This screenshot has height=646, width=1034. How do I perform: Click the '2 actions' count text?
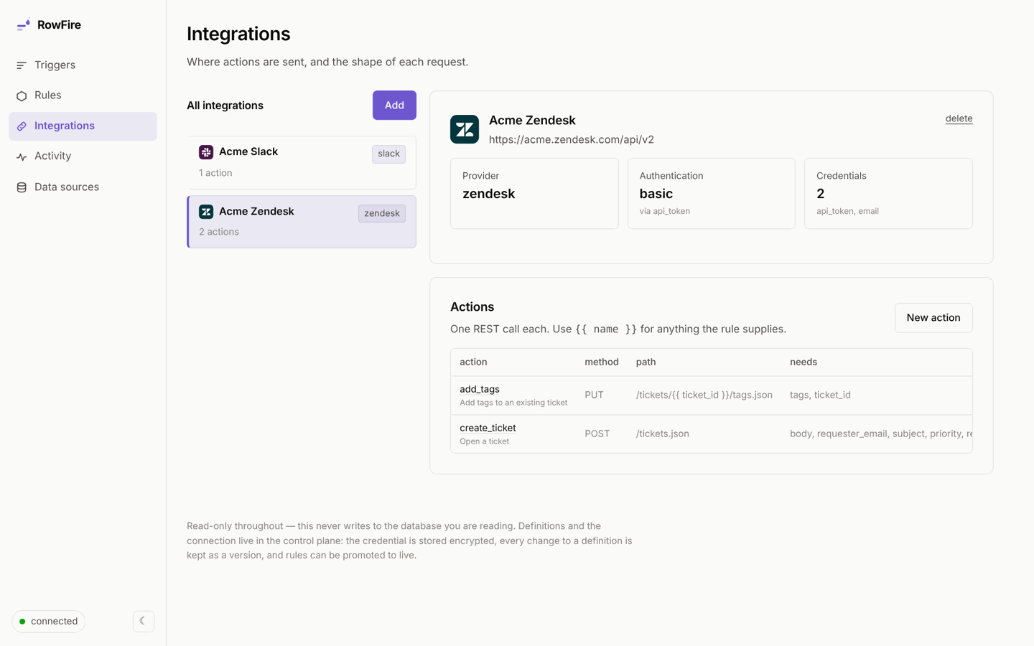[x=219, y=232]
